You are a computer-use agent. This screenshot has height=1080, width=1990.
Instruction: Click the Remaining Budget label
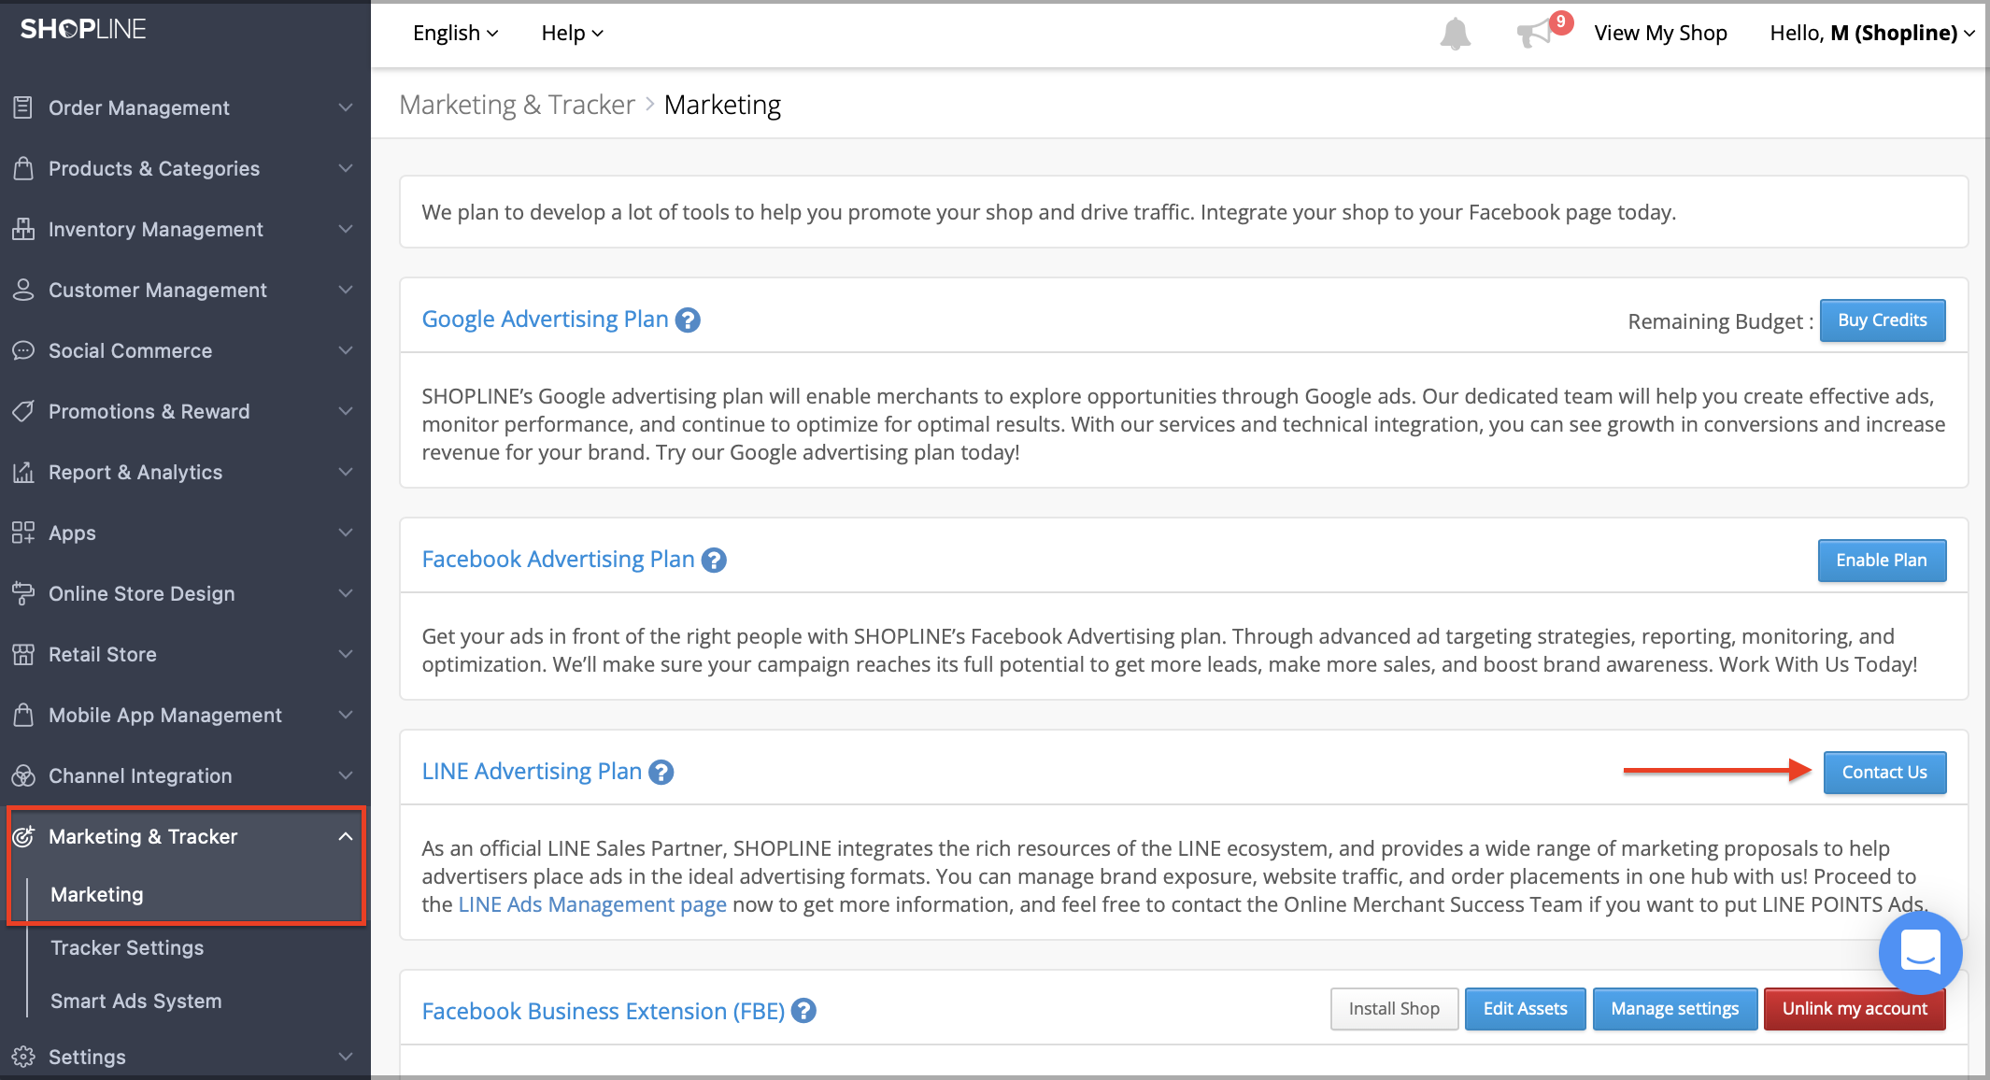[1720, 321]
